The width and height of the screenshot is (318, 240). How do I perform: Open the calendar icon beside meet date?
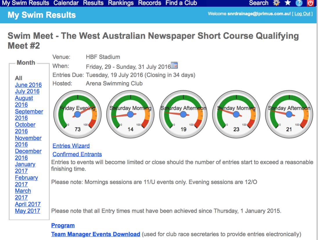(x=174, y=65)
